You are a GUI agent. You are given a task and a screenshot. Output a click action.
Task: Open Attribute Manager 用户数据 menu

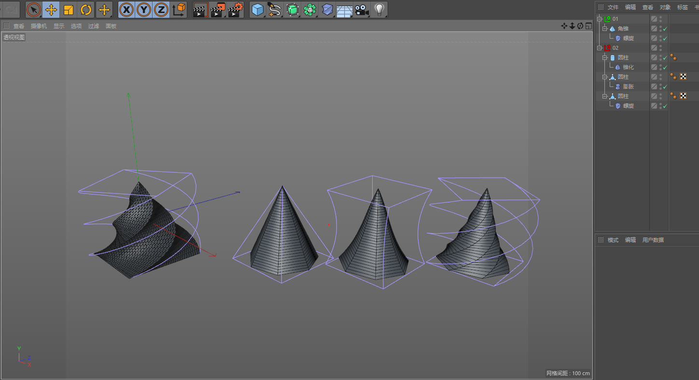pos(653,239)
